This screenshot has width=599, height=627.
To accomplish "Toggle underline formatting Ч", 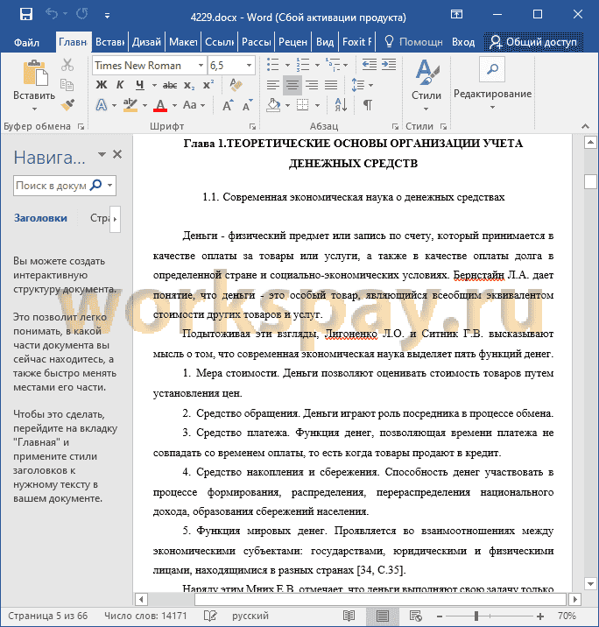I will pyautogui.click(x=139, y=85).
